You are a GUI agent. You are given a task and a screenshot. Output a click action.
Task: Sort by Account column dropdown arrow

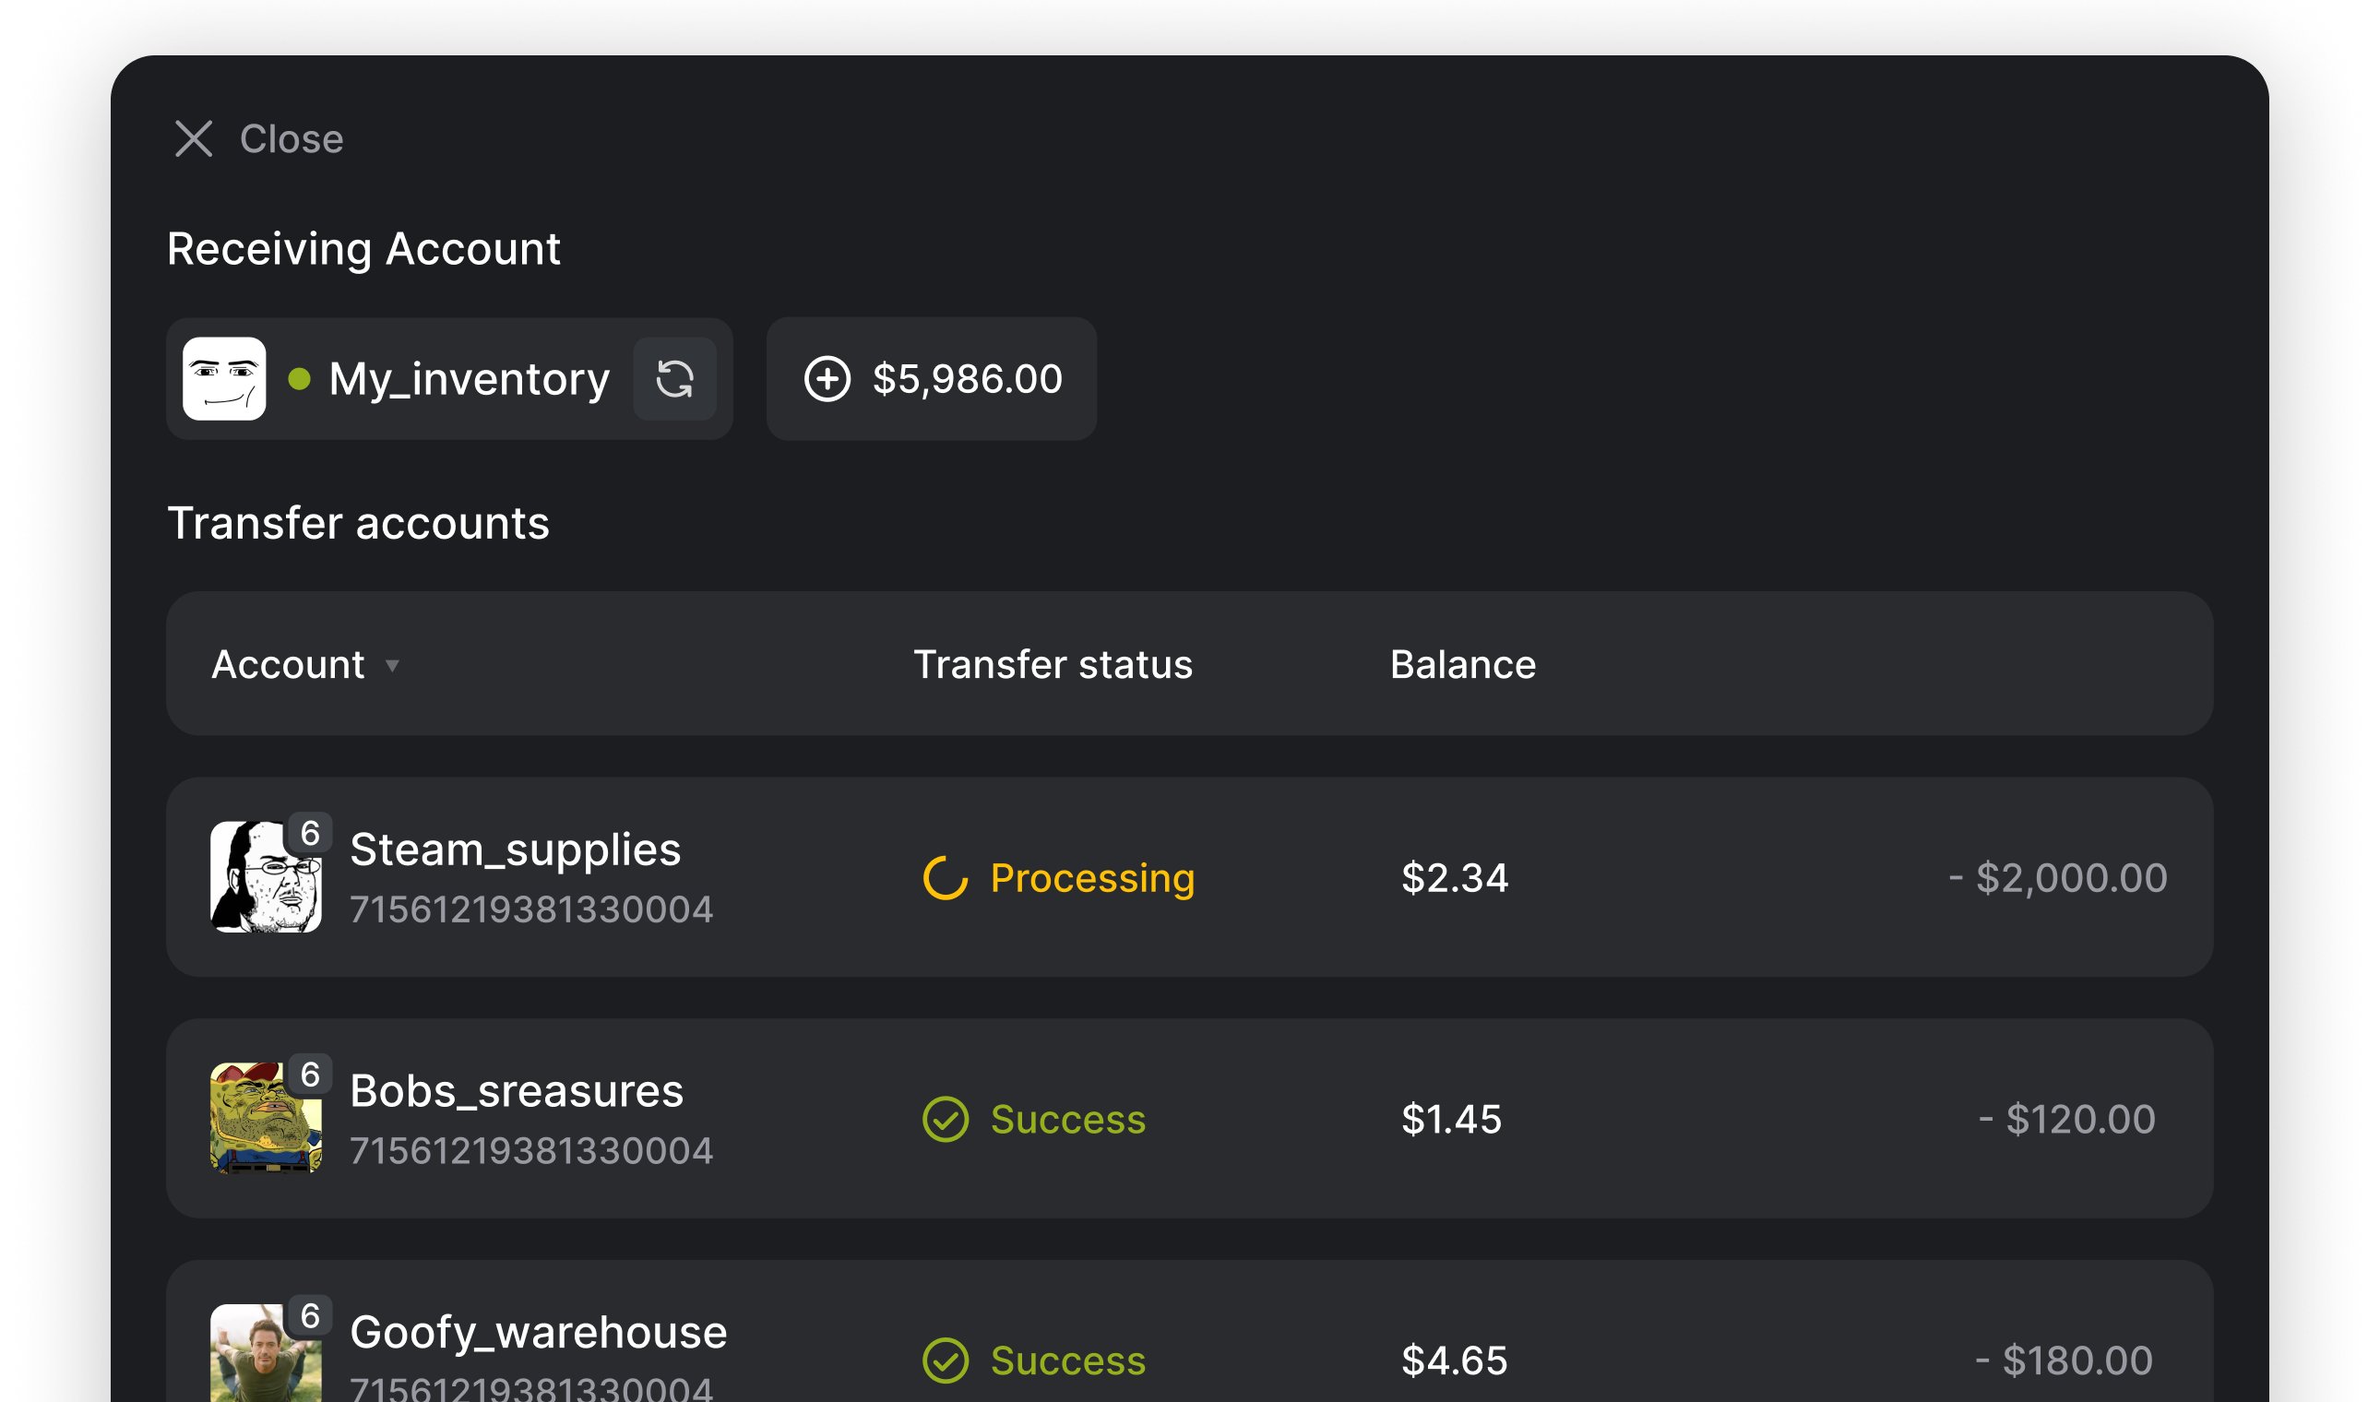coord(392,666)
